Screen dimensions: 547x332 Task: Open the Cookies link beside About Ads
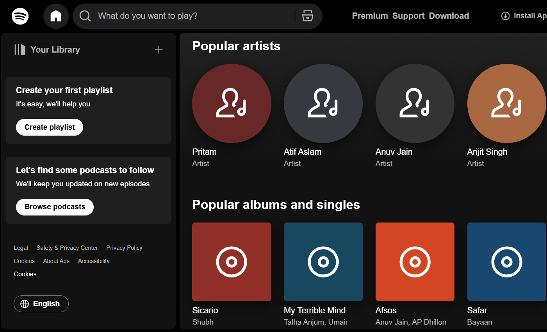coord(24,261)
